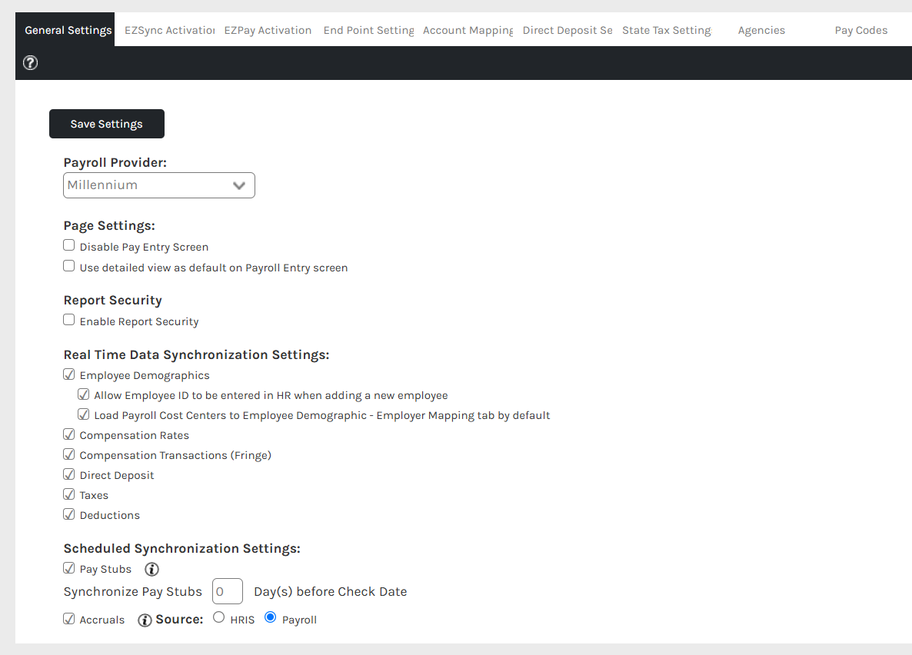912x655 pixels.
Task: Click info icon next to Accruals
Action: (145, 620)
